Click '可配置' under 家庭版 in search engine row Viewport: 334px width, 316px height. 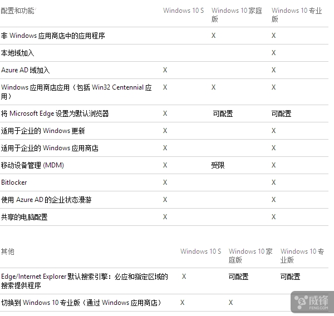pos(239,276)
